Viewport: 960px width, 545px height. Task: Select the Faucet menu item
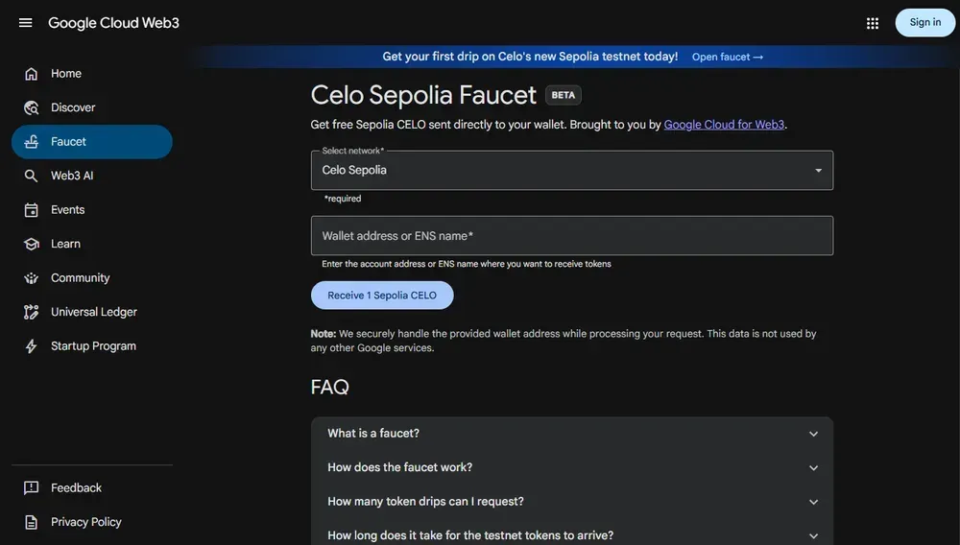tap(91, 142)
